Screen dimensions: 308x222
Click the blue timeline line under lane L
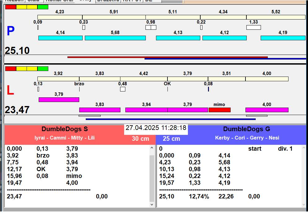pyautogui.click(x=171, y=119)
